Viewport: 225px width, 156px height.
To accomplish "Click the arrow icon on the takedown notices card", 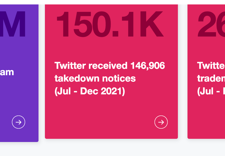I will click(x=161, y=122).
